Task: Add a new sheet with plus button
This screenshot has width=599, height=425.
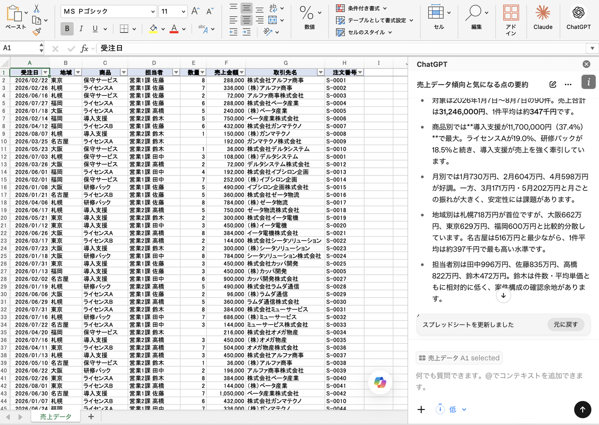Action: pos(91,416)
